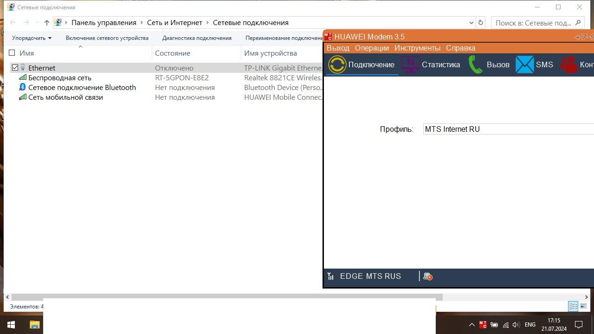
Task: Click Переименование подключения command
Action: [x=283, y=38]
